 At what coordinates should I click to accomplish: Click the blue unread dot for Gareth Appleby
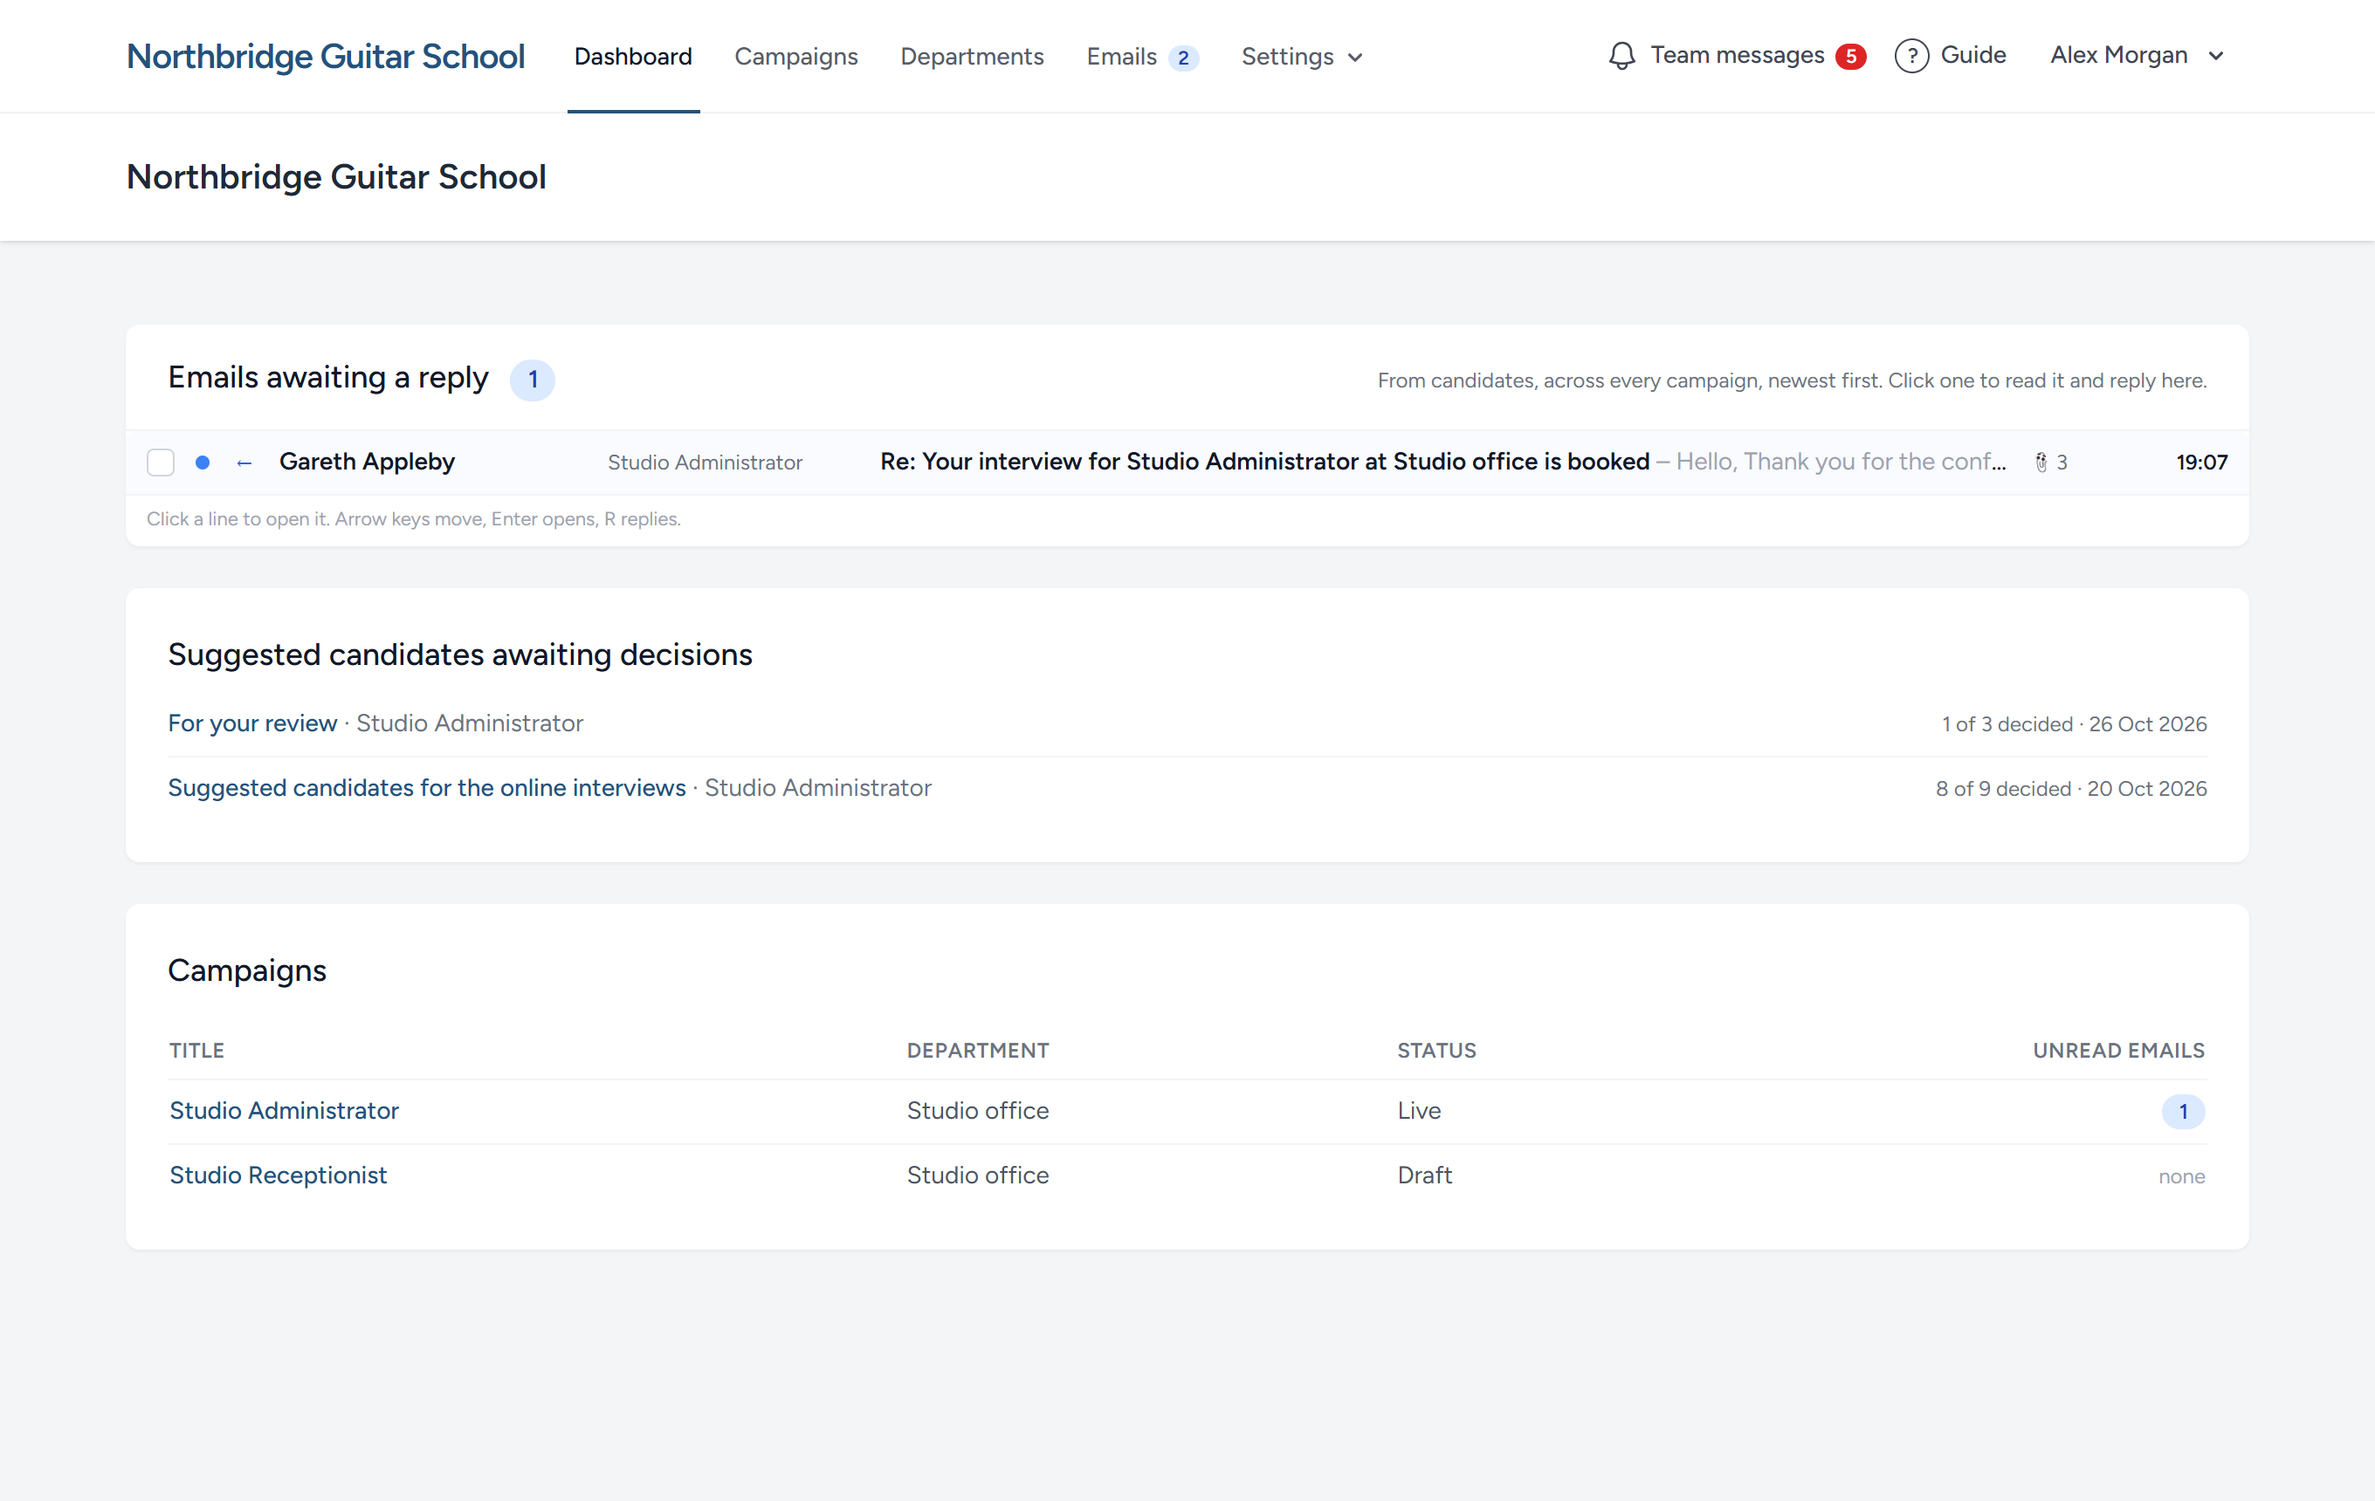(x=203, y=463)
